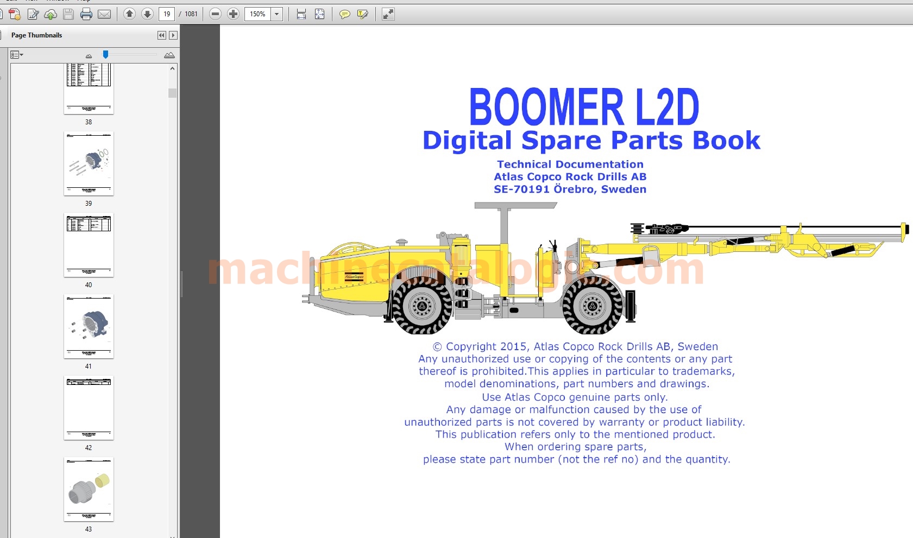The height and width of the screenshot is (538, 913).
Task: Click the upload to cloud icon
Action: (51, 14)
